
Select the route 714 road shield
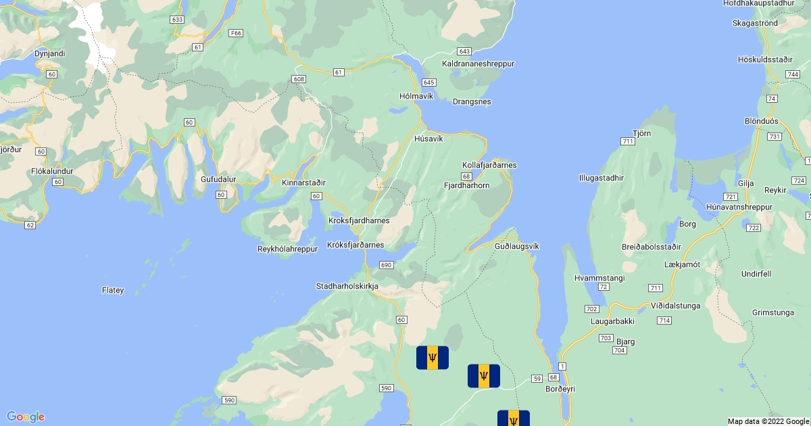[x=664, y=320]
